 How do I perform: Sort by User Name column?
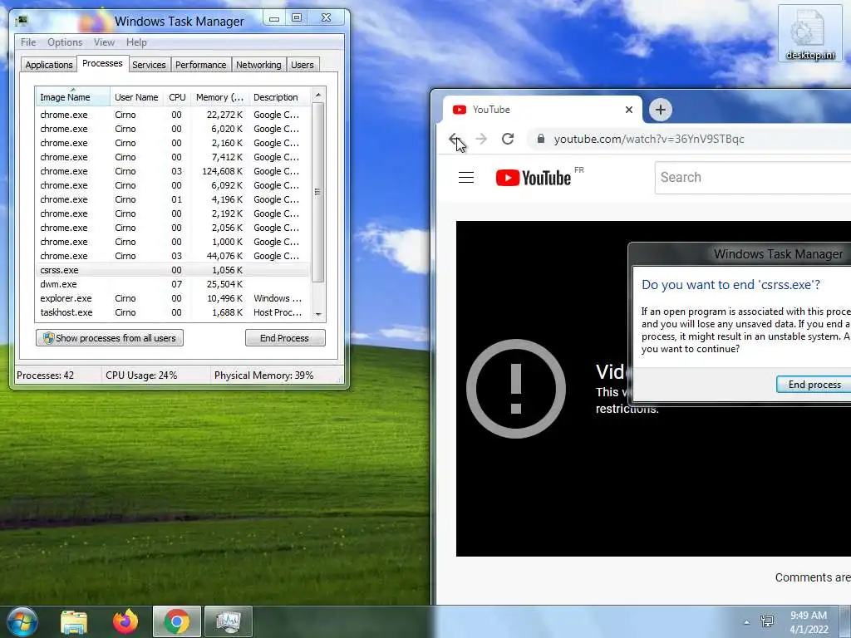(x=137, y=97)
